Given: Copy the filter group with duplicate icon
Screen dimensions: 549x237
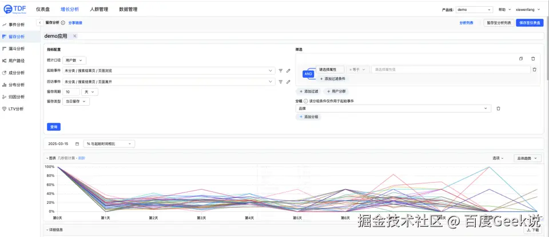Looking at the screenshot, I should click(521, 59).
